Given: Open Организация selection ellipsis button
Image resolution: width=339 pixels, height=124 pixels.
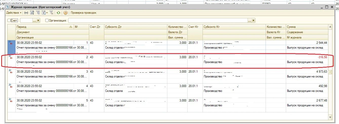Looking at the screenshot, I should (x=250, y=20).
